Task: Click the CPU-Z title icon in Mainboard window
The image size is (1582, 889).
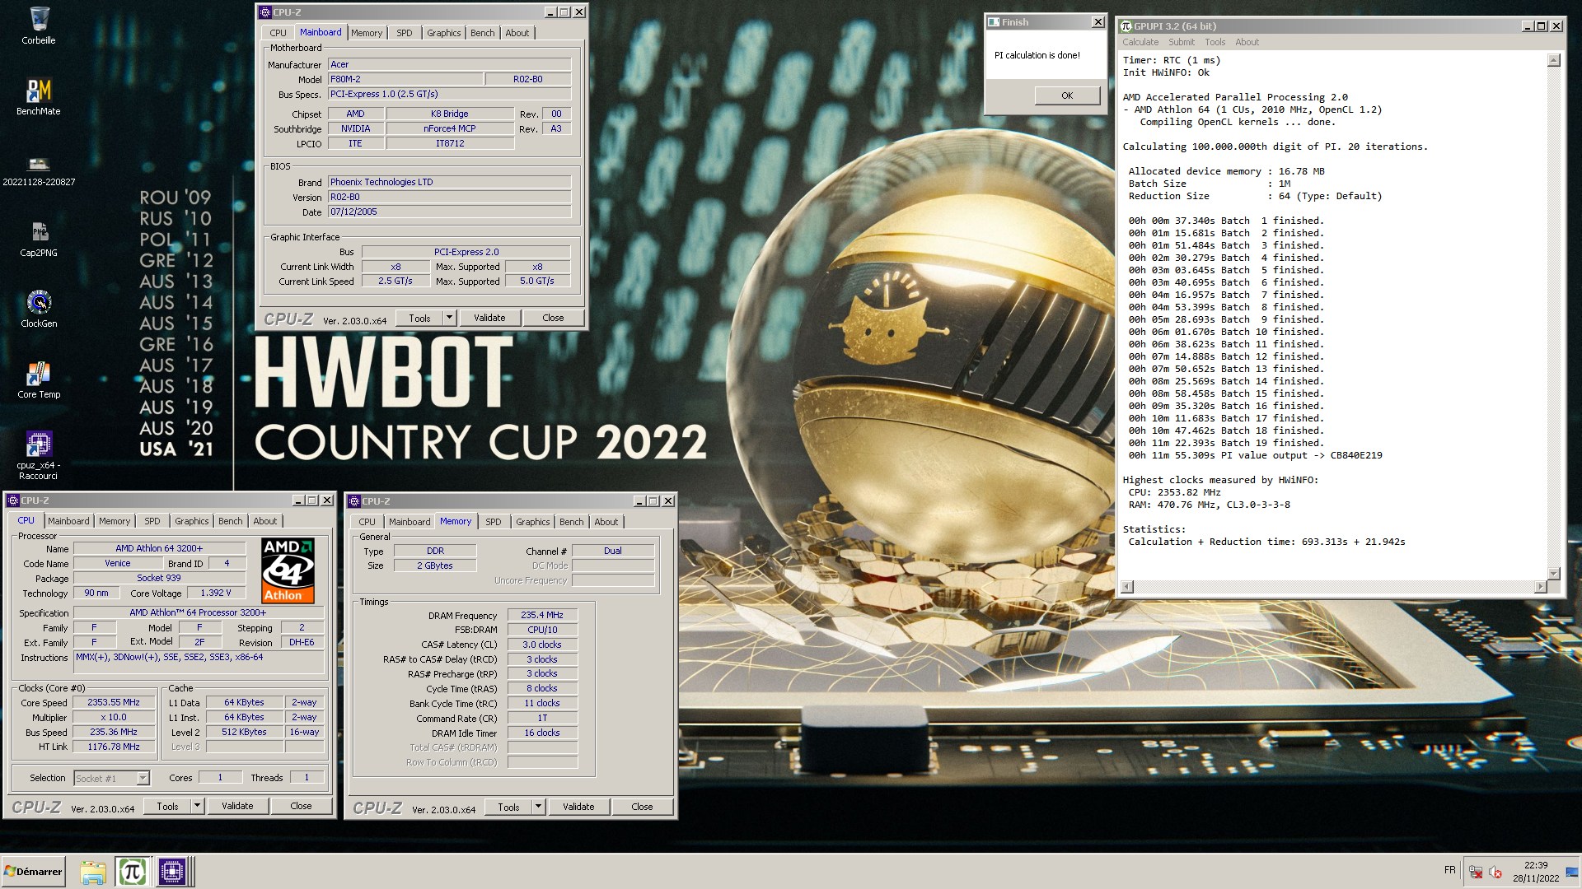Action: 265,12
